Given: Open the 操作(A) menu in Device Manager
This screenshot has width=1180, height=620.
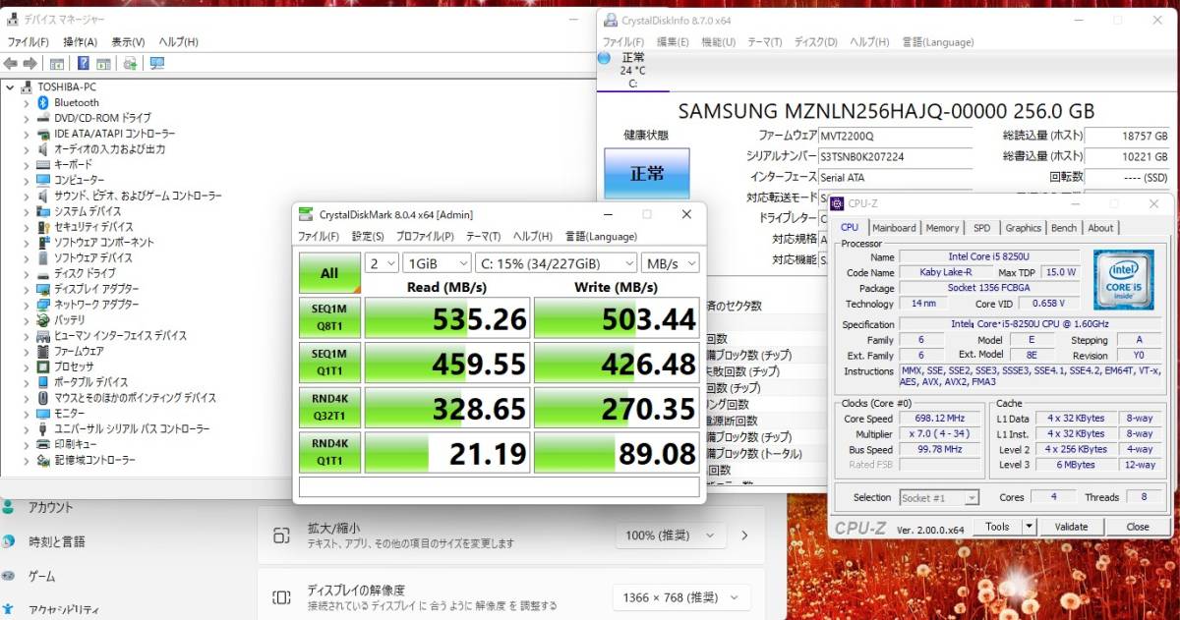Looking at the screenshot, I should [x=80, y=42].
